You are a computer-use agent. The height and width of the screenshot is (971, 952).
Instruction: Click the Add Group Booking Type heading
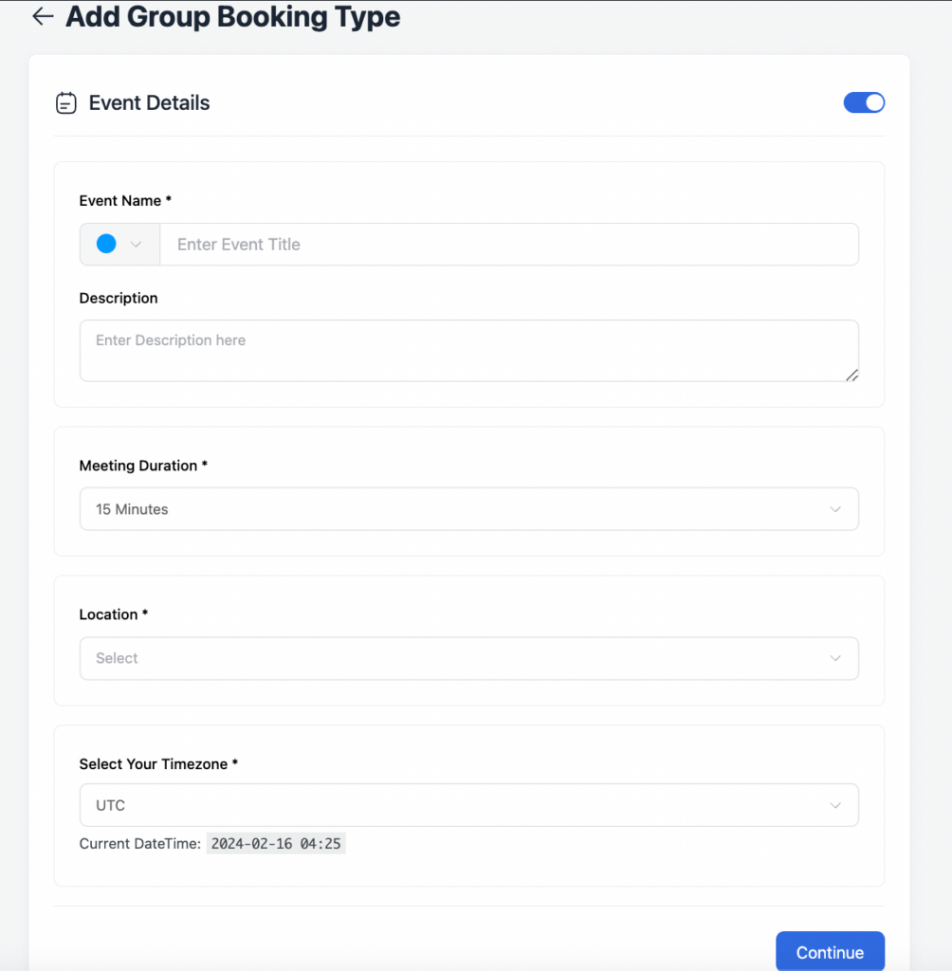point(230,16)
